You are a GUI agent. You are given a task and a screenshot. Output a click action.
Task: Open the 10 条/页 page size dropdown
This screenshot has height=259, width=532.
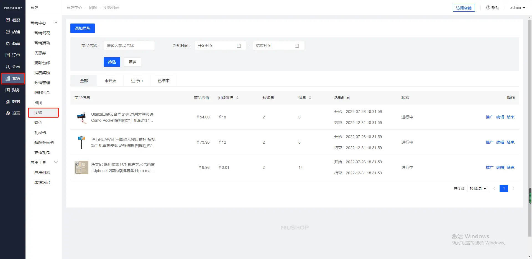tap(477, 188)
